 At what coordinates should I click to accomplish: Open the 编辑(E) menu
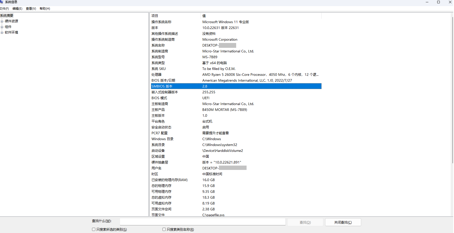pos(17,8)
